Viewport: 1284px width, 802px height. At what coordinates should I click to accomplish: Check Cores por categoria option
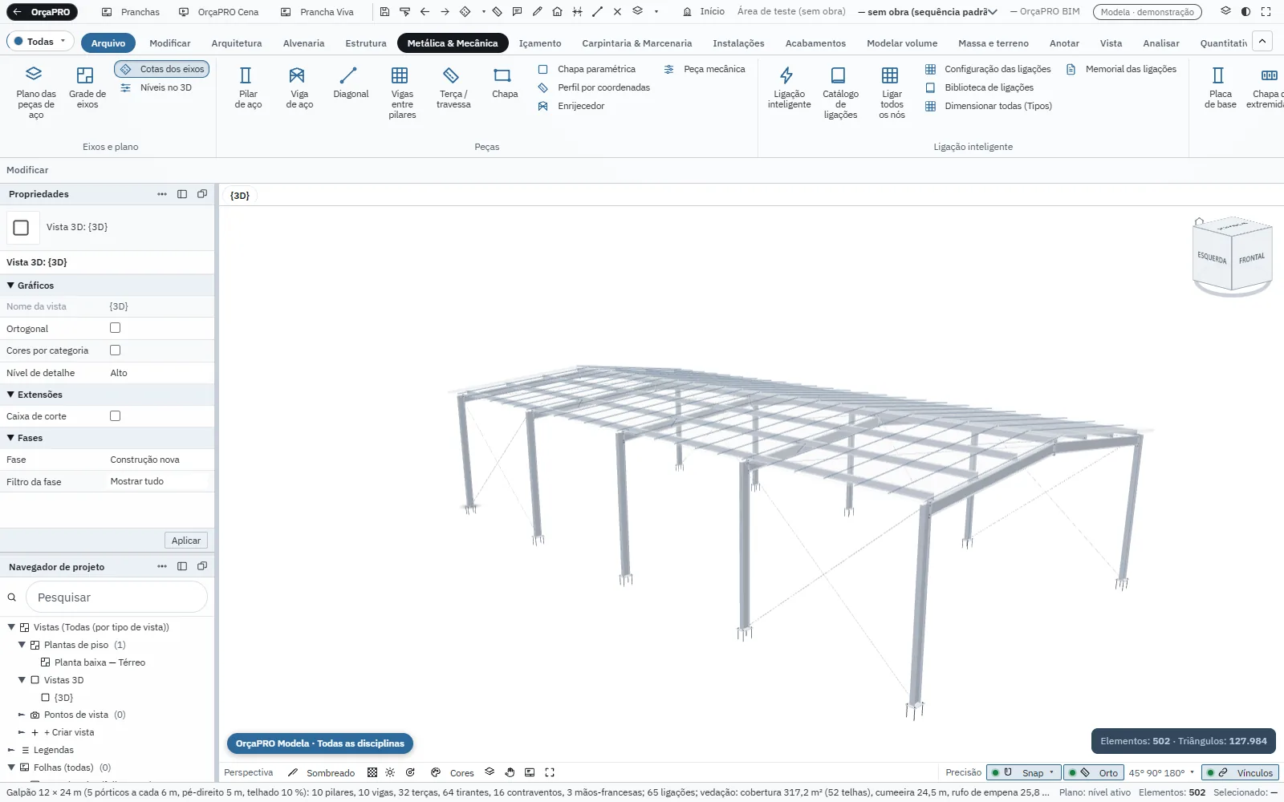[115, 350]
